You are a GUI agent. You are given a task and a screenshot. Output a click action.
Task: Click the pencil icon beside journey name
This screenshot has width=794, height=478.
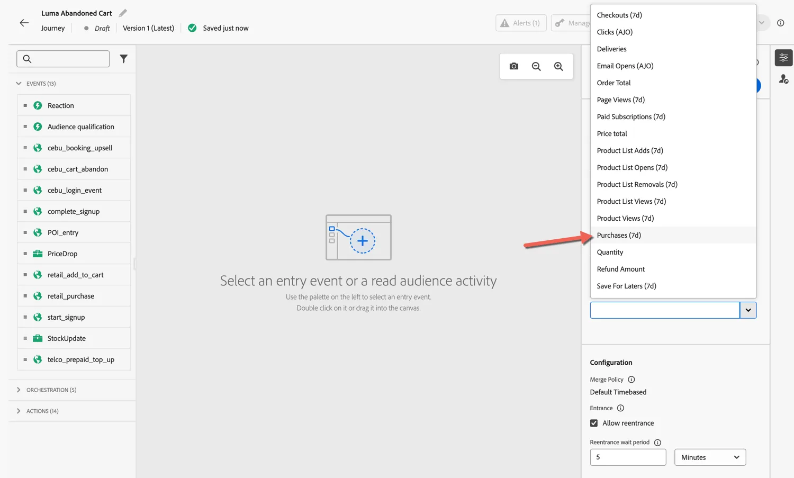pyautogui.click(x=123, y=13)
